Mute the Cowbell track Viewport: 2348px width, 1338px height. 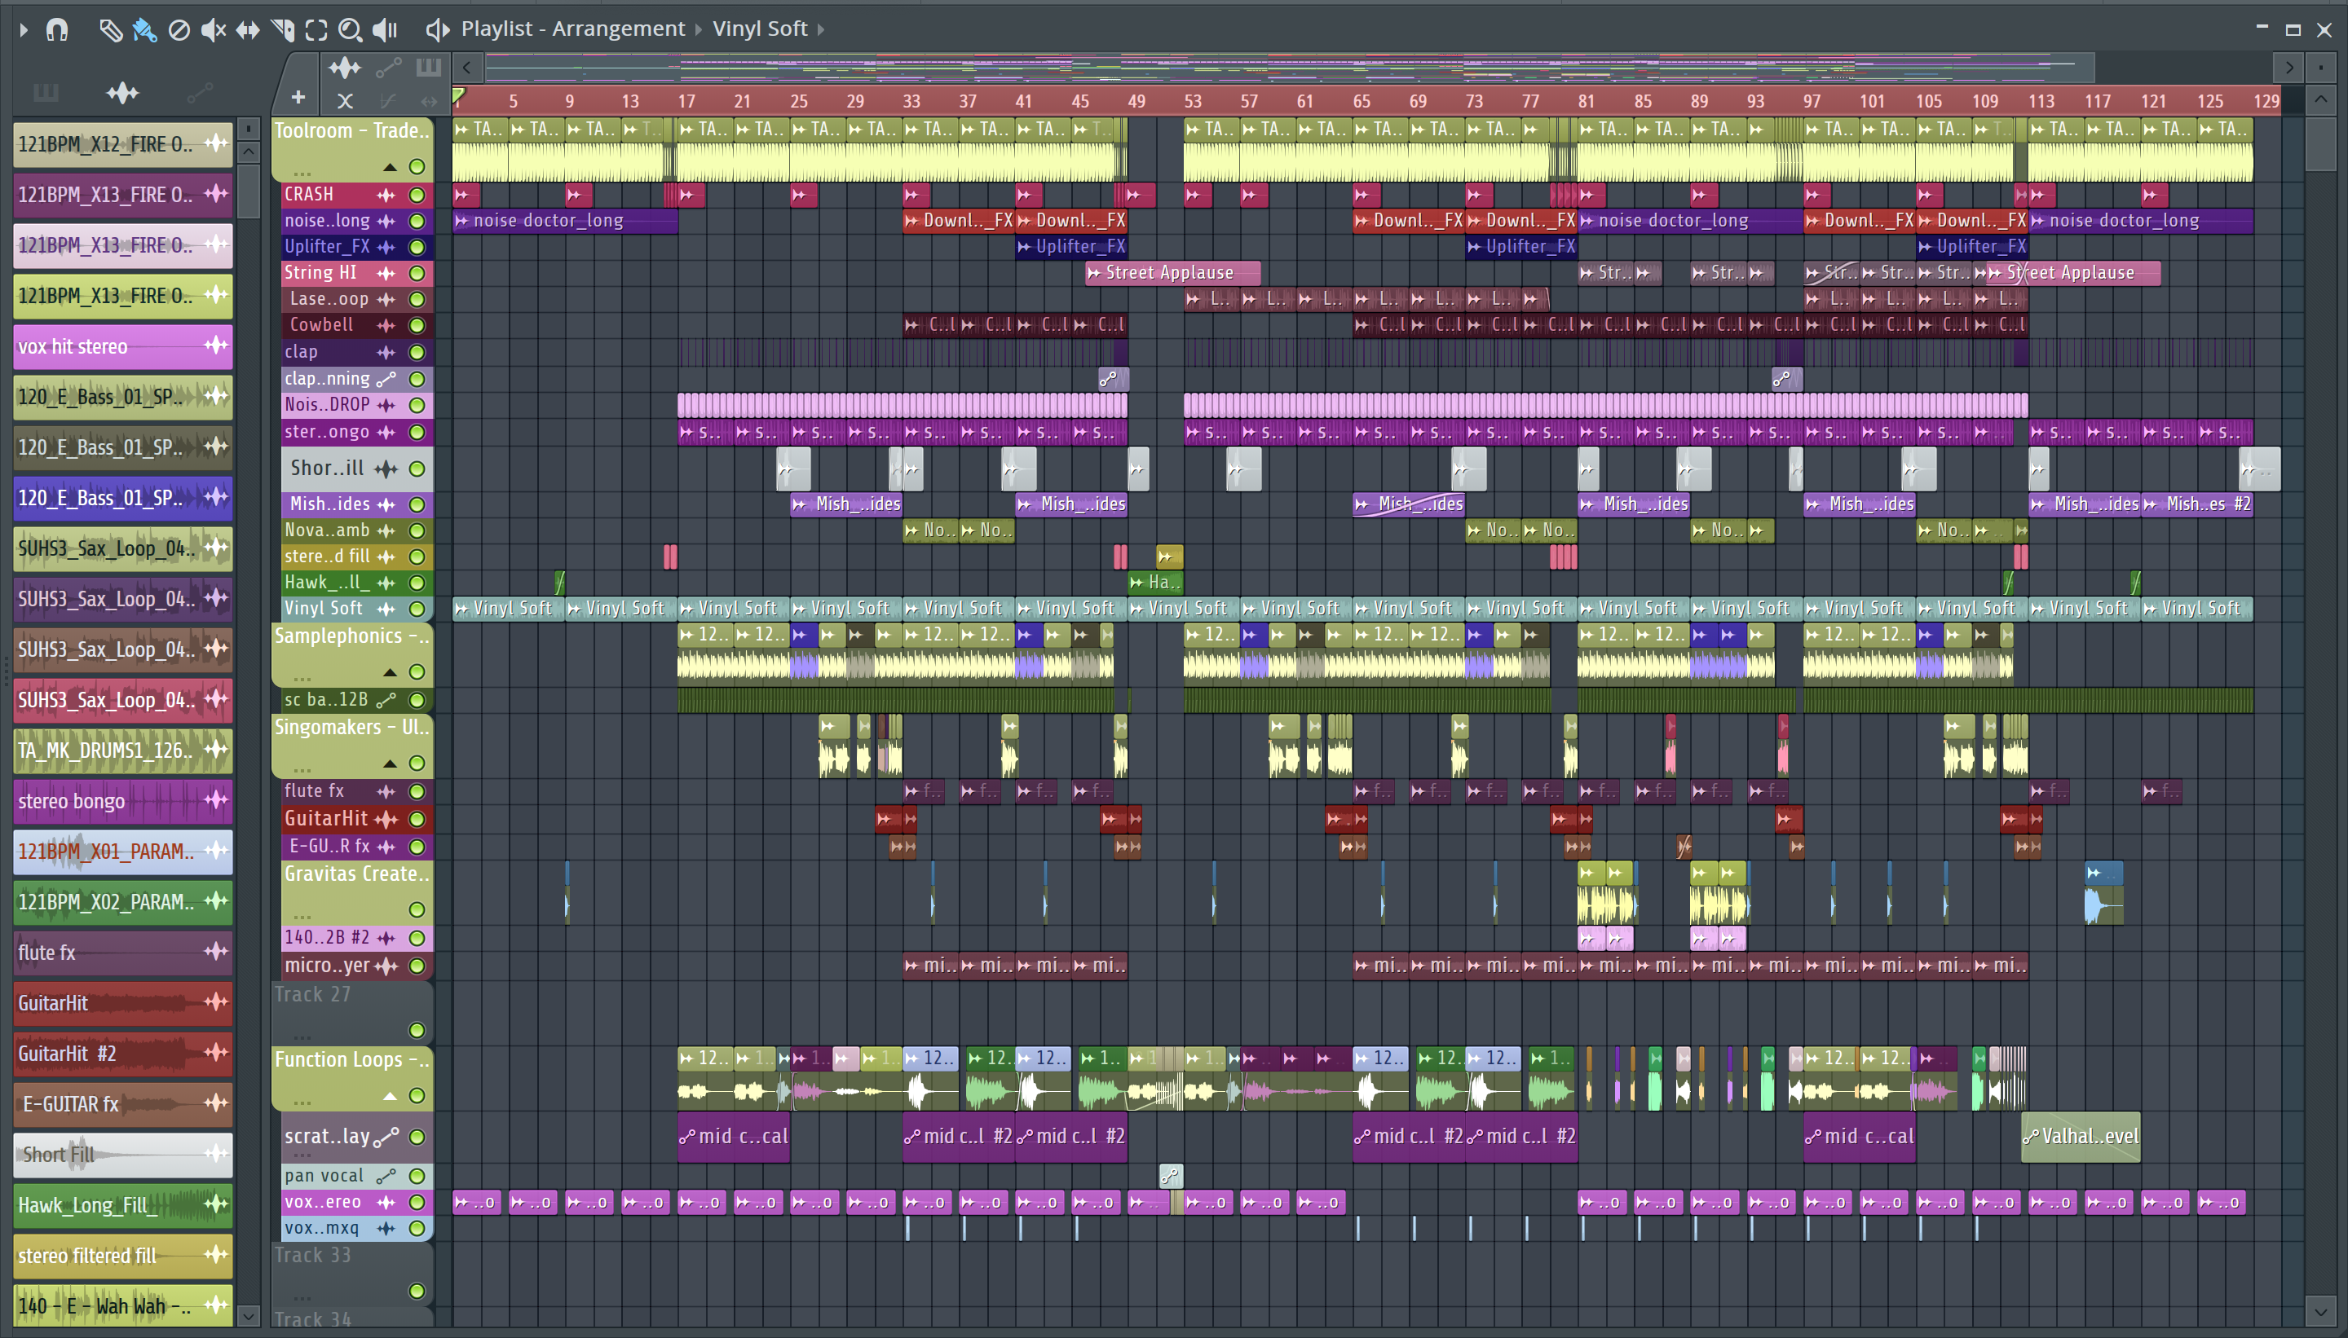(x=417, y=325)
